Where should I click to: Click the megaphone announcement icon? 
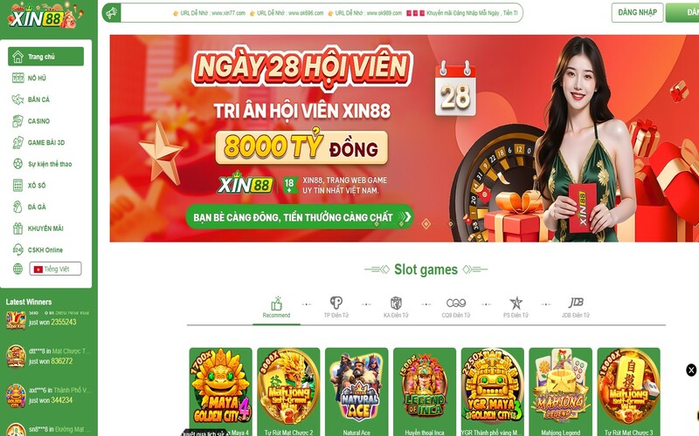click(x=112, y=13)
